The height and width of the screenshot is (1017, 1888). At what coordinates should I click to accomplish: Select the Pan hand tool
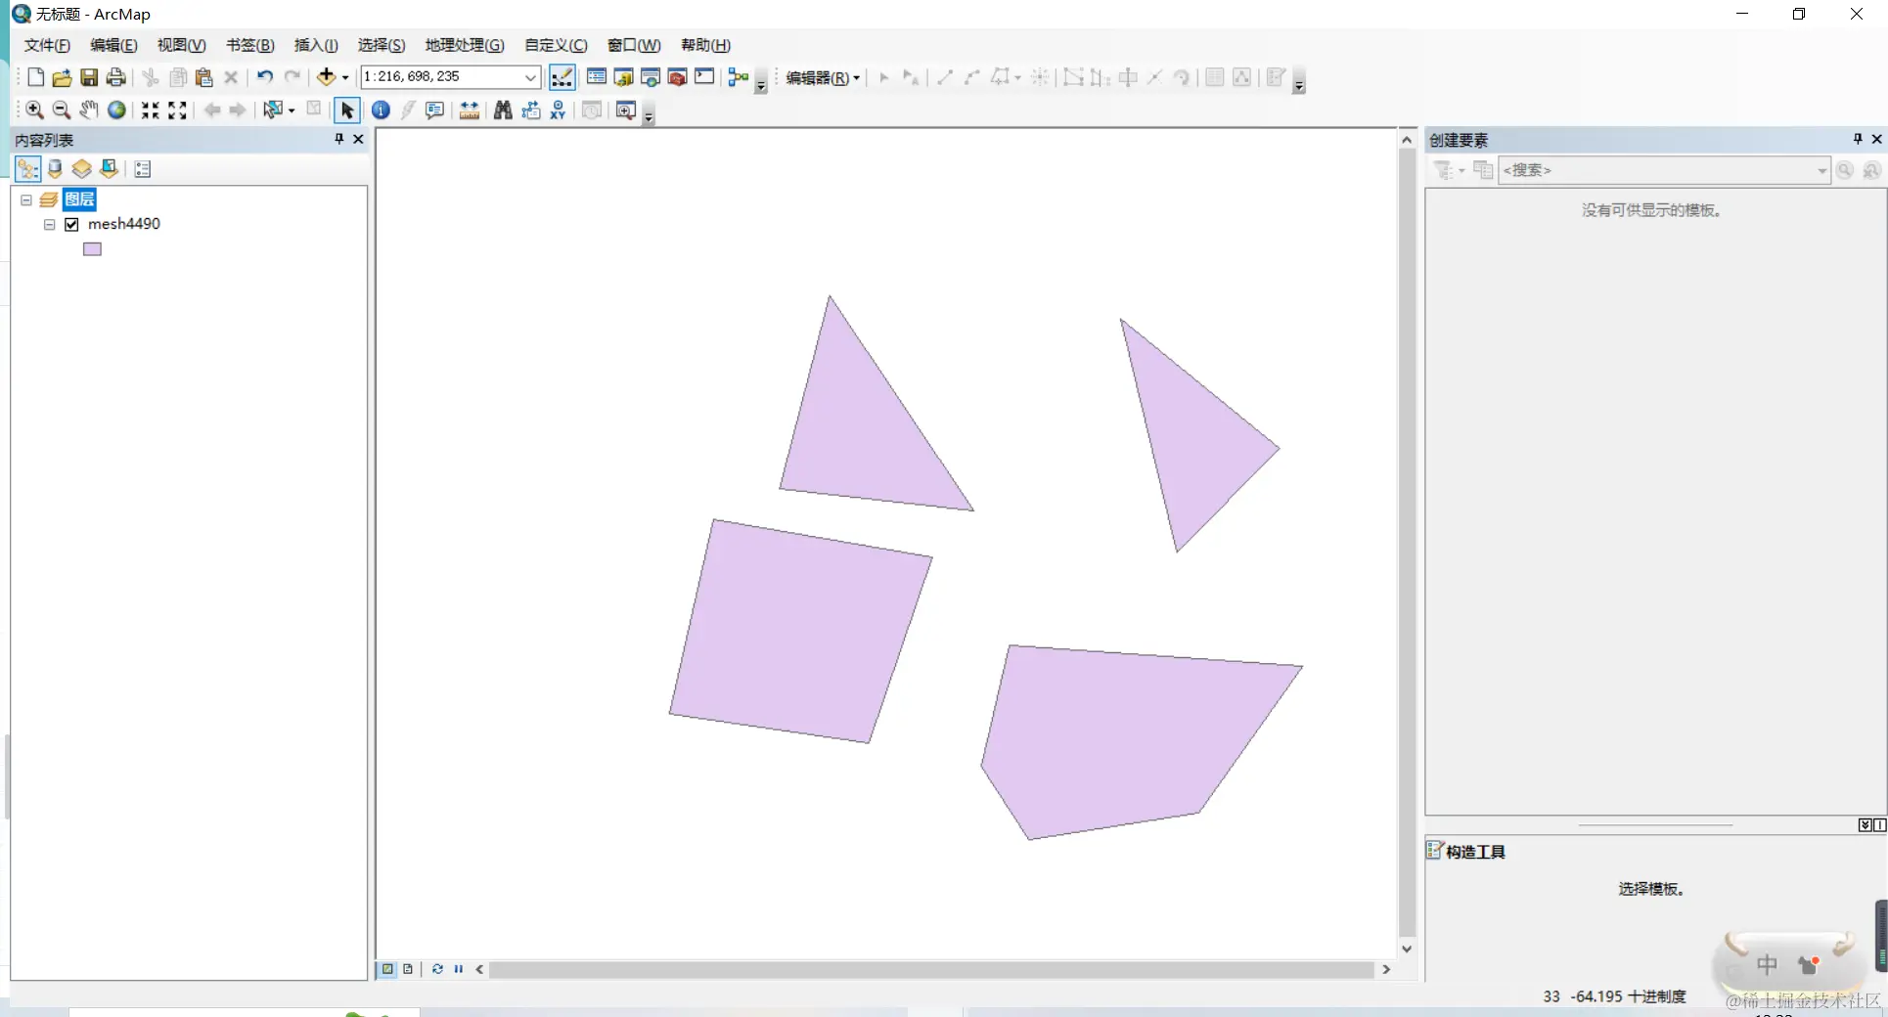pos(89,111)
